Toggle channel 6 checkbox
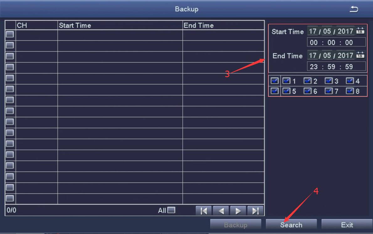 pyautogui.click(x=307, y=91)
